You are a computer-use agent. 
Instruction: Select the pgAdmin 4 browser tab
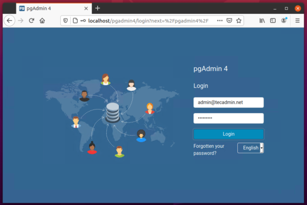tap(46, 8)
